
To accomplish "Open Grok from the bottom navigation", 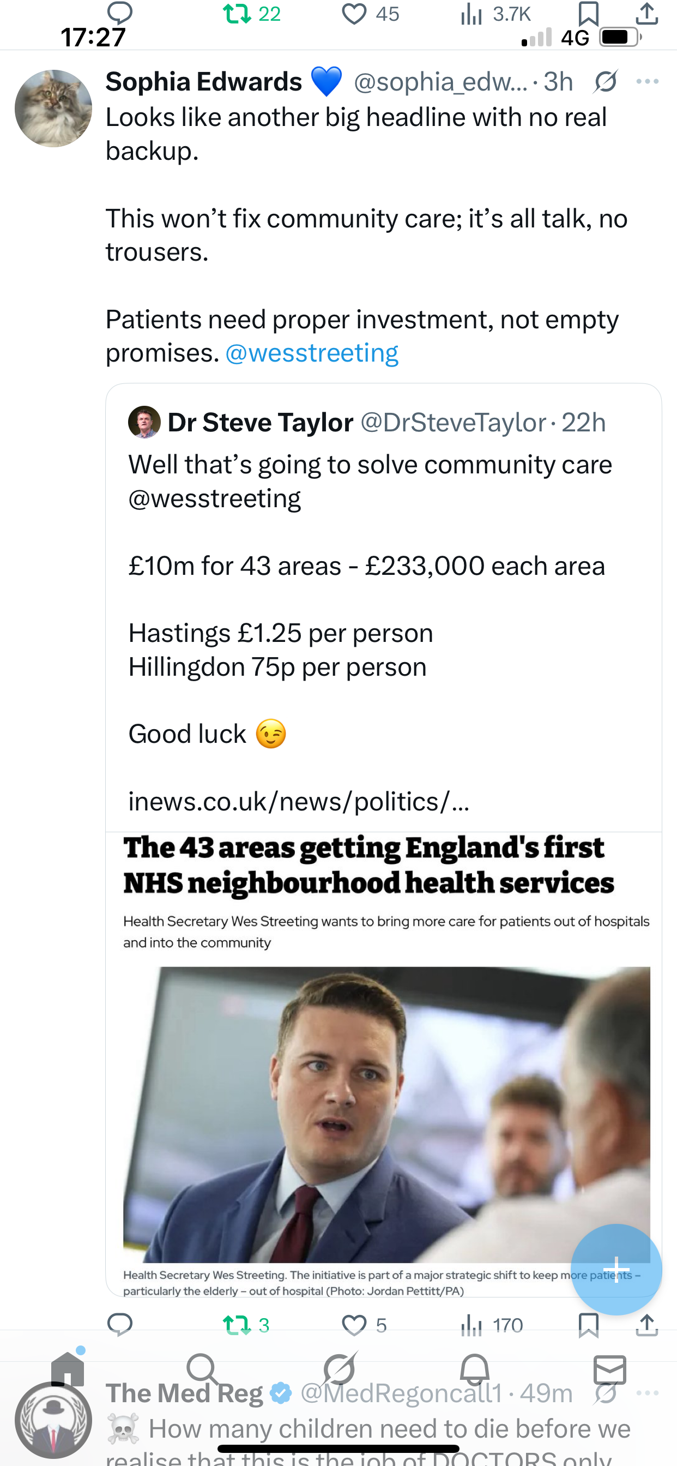I will 339,1369.
